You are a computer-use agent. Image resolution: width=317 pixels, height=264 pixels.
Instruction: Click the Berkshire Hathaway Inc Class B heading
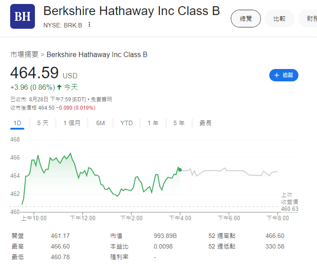[x=132, y=11]
